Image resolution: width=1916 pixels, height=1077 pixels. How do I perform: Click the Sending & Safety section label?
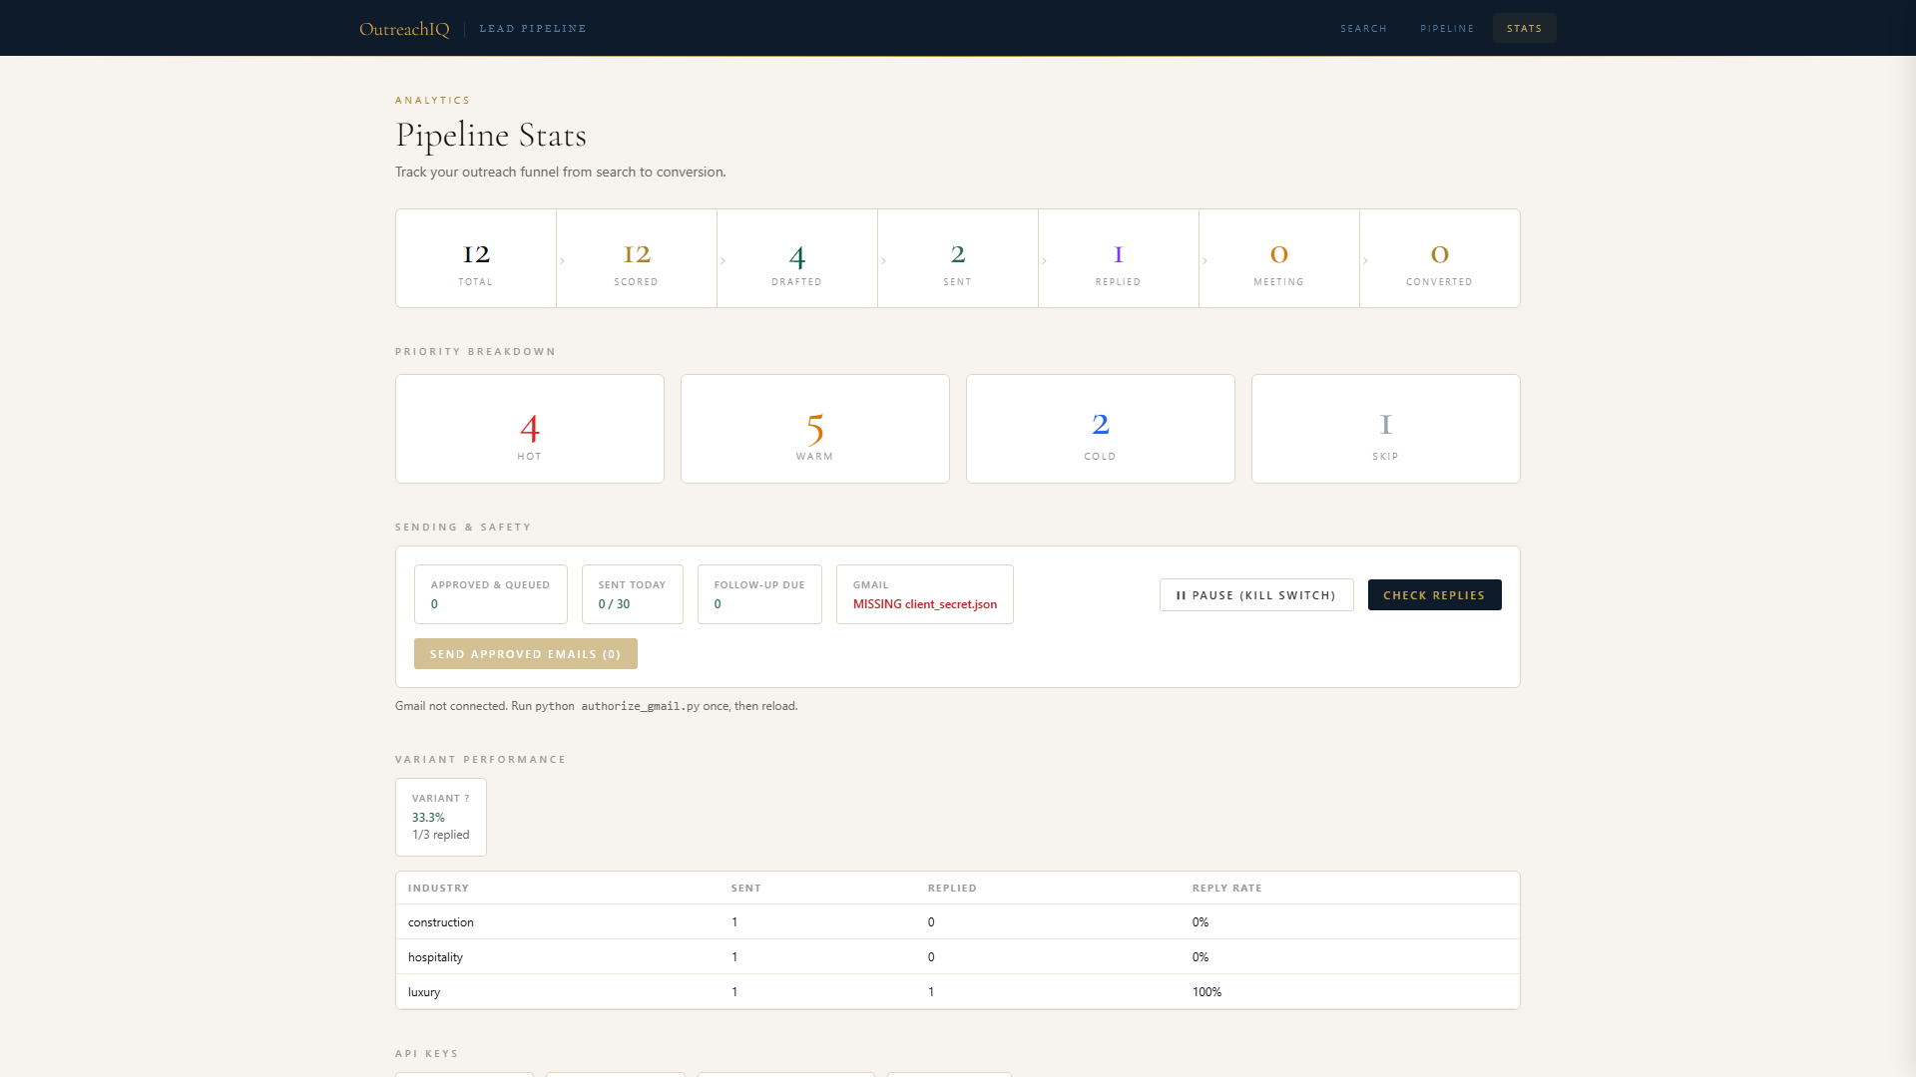(463, 528)
